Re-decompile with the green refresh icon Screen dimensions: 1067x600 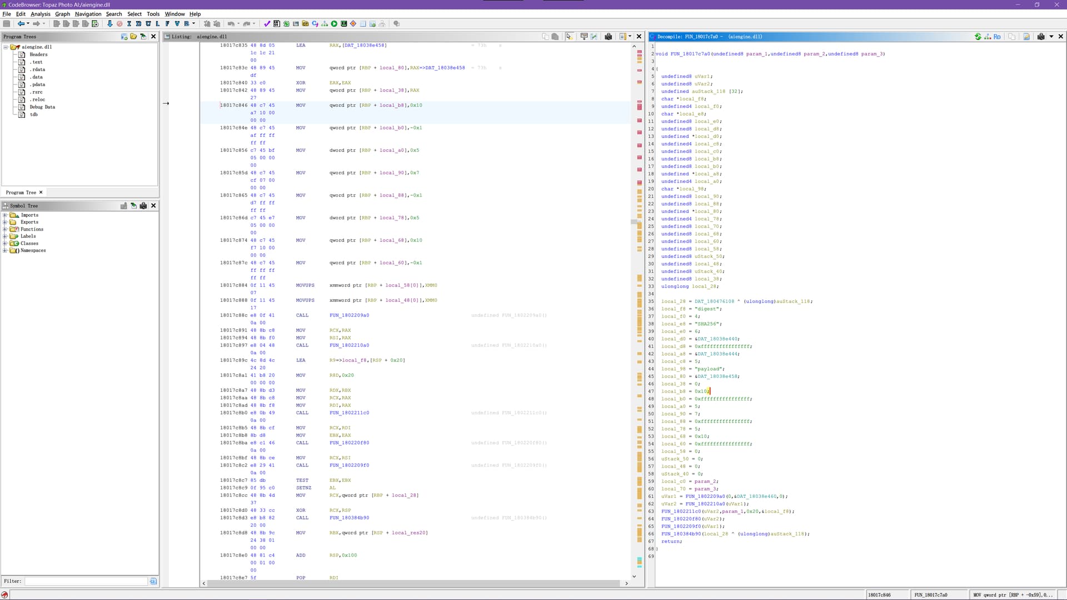coord(978,37)
